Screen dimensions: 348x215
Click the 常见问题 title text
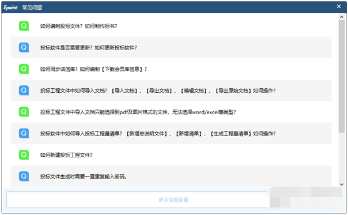tap(32, 7)
